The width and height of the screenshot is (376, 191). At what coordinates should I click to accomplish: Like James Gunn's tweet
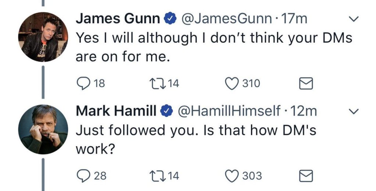click(233, 84)
